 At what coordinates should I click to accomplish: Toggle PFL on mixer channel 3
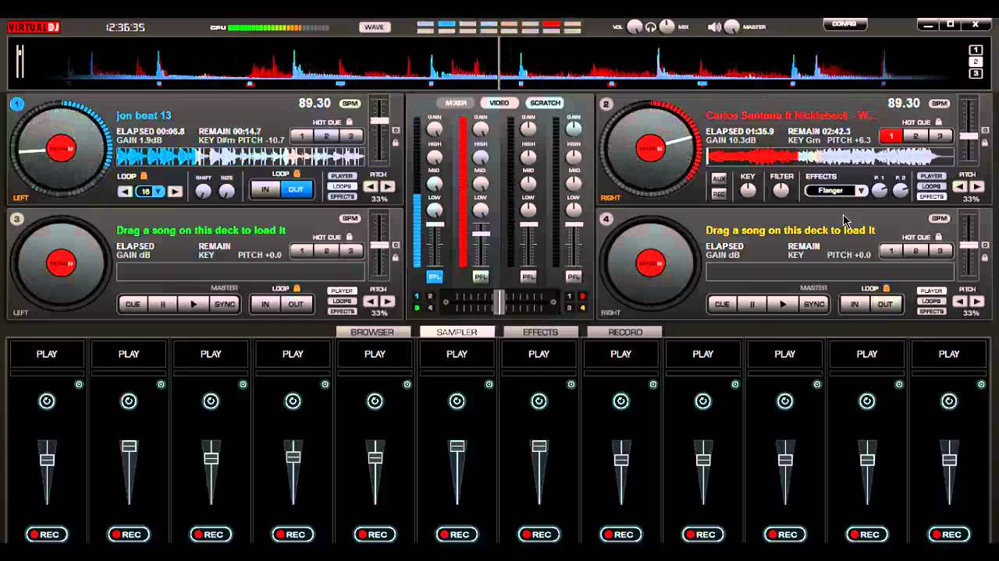point(528,277)
